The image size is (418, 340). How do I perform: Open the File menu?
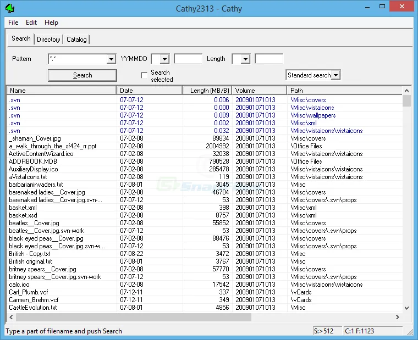pos(13,23)
